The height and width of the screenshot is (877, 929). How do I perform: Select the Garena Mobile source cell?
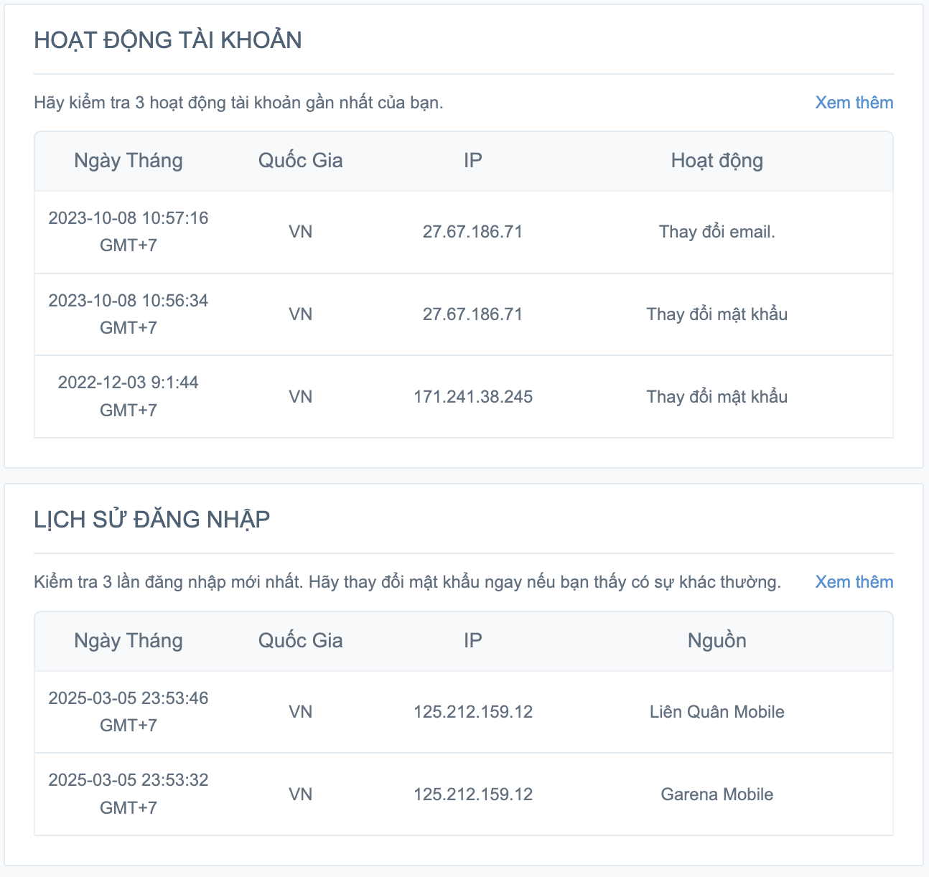[x=716, y=794]
